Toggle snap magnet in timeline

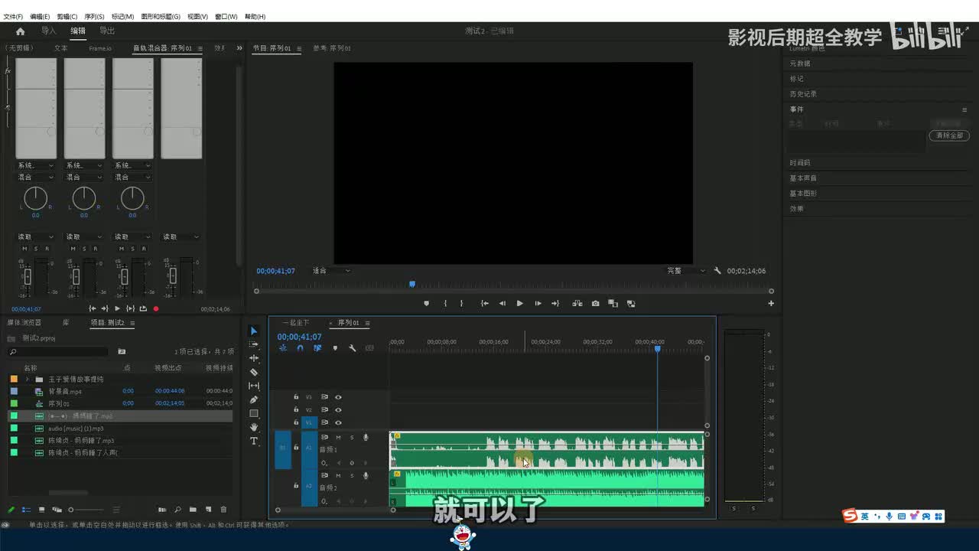300,348
